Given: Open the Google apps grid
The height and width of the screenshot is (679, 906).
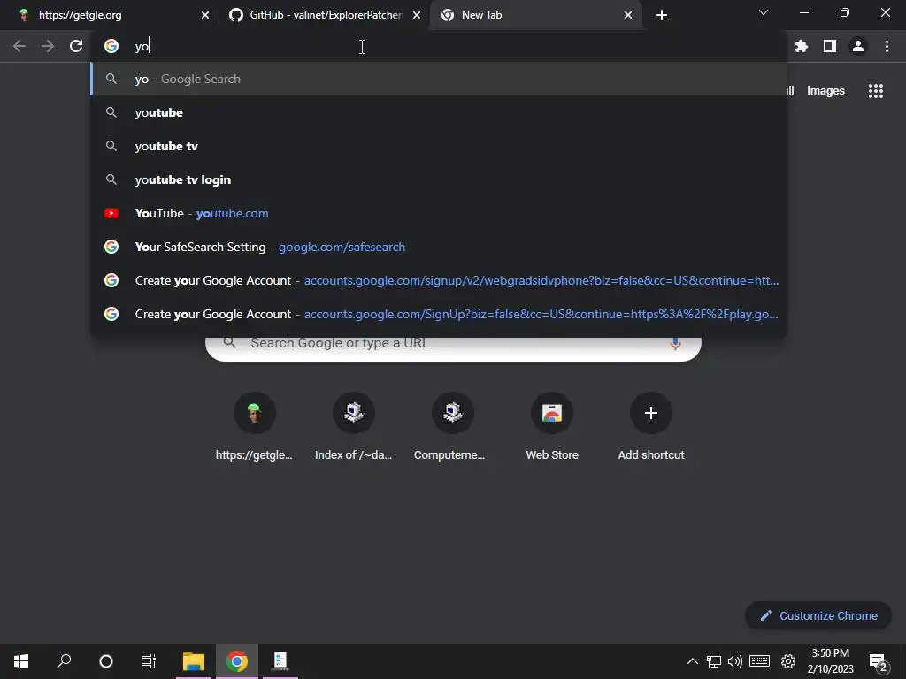Looking at the screenshot, I should (876, 91).
